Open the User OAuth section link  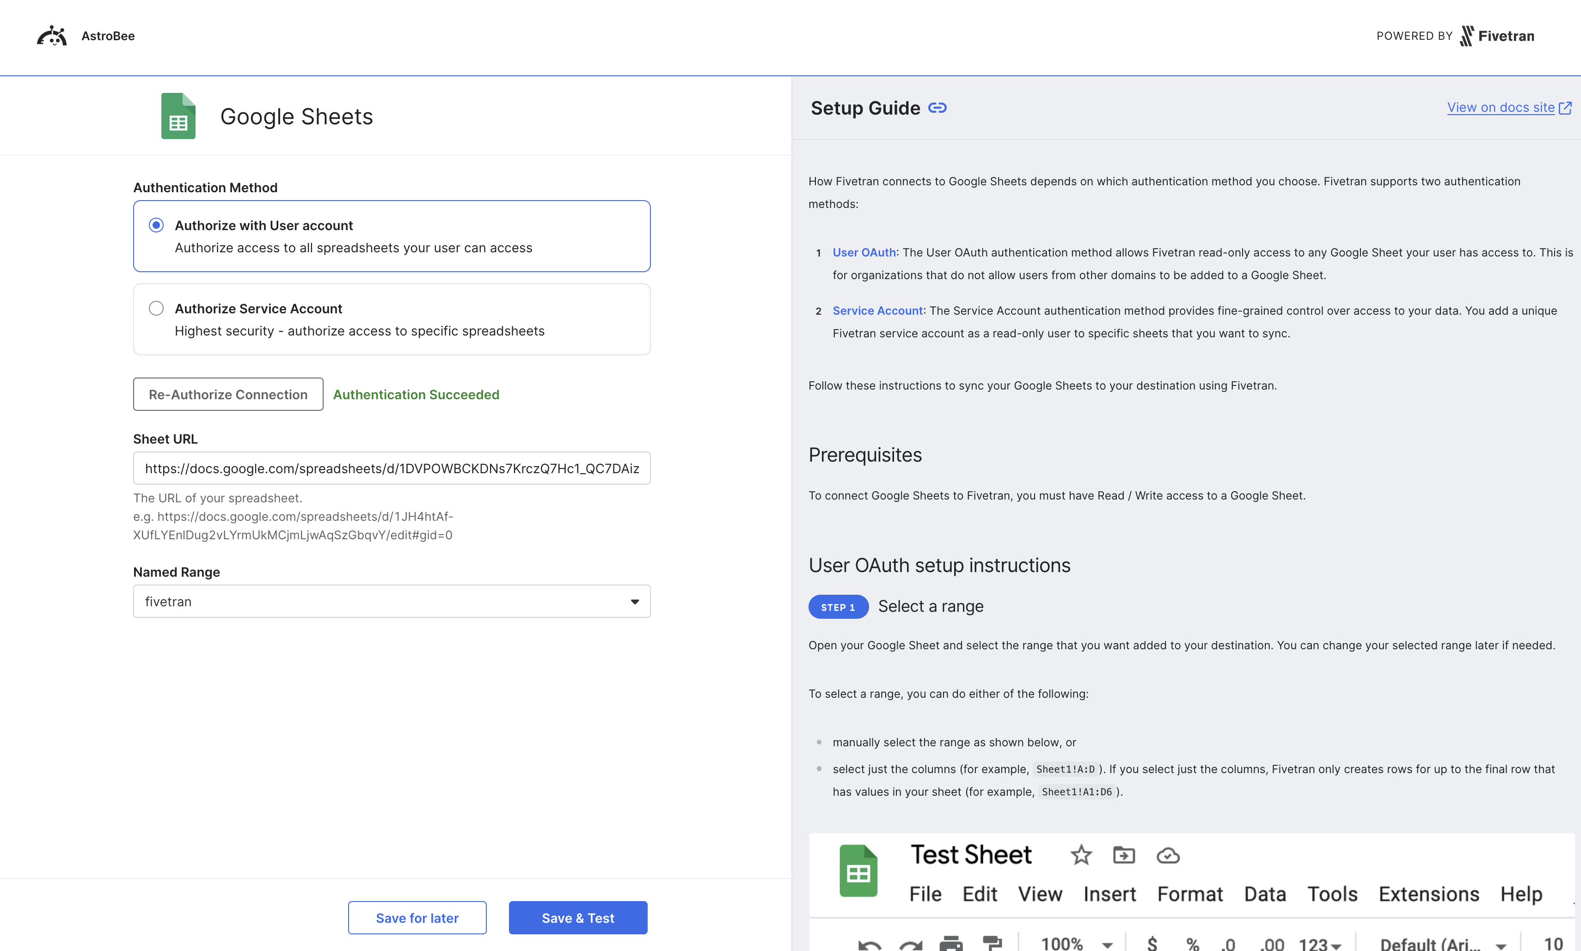pos(864,252)
